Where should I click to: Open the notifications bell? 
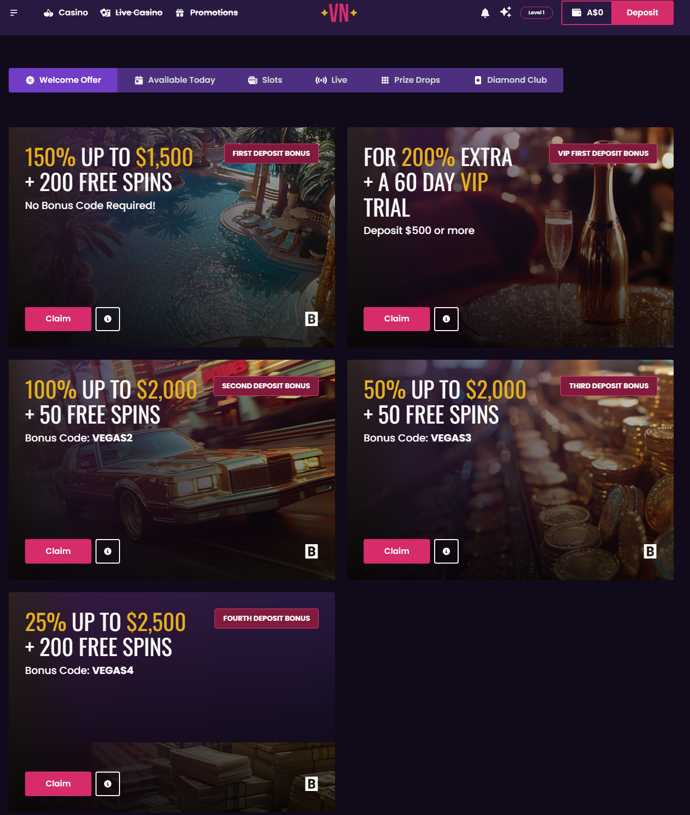click(x=485, y=13)
